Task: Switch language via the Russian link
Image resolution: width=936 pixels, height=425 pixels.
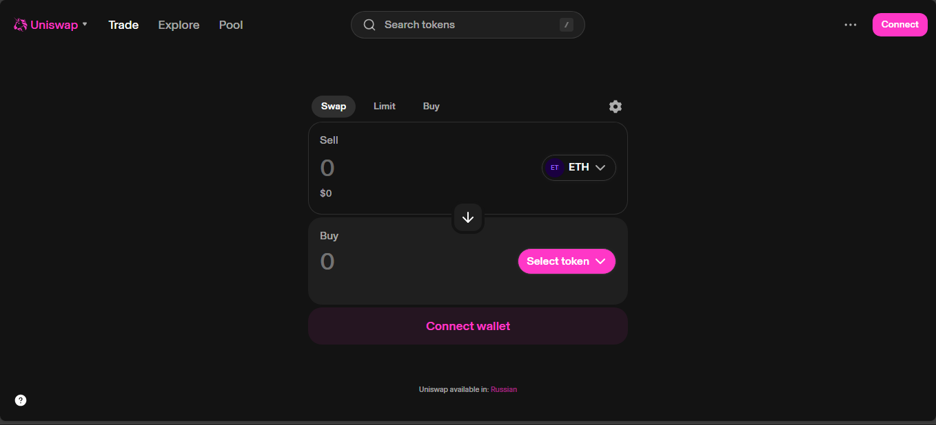Action: 504,390
